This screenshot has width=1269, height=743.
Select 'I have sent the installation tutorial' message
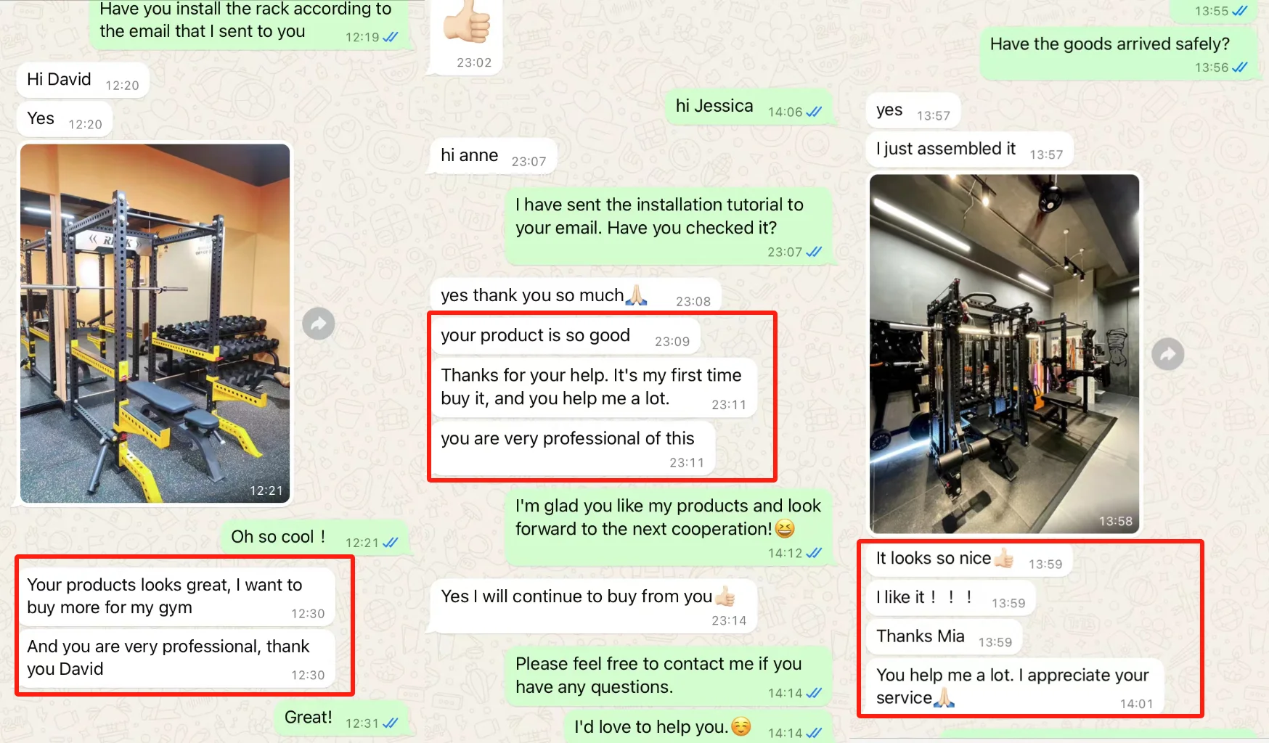[669, 227]
